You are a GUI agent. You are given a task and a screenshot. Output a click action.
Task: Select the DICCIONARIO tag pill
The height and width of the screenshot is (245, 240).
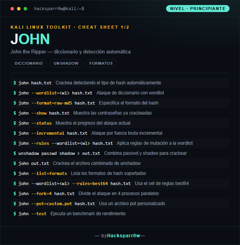click(29, 63)
